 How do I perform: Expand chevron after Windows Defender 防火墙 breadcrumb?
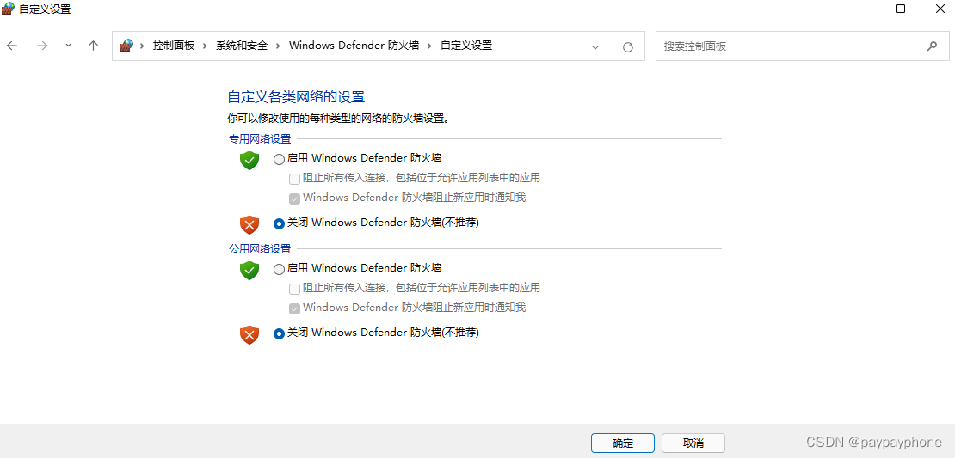tap(429, 46)
